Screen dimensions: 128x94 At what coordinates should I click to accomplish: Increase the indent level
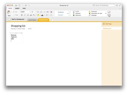tap(48, 12)
